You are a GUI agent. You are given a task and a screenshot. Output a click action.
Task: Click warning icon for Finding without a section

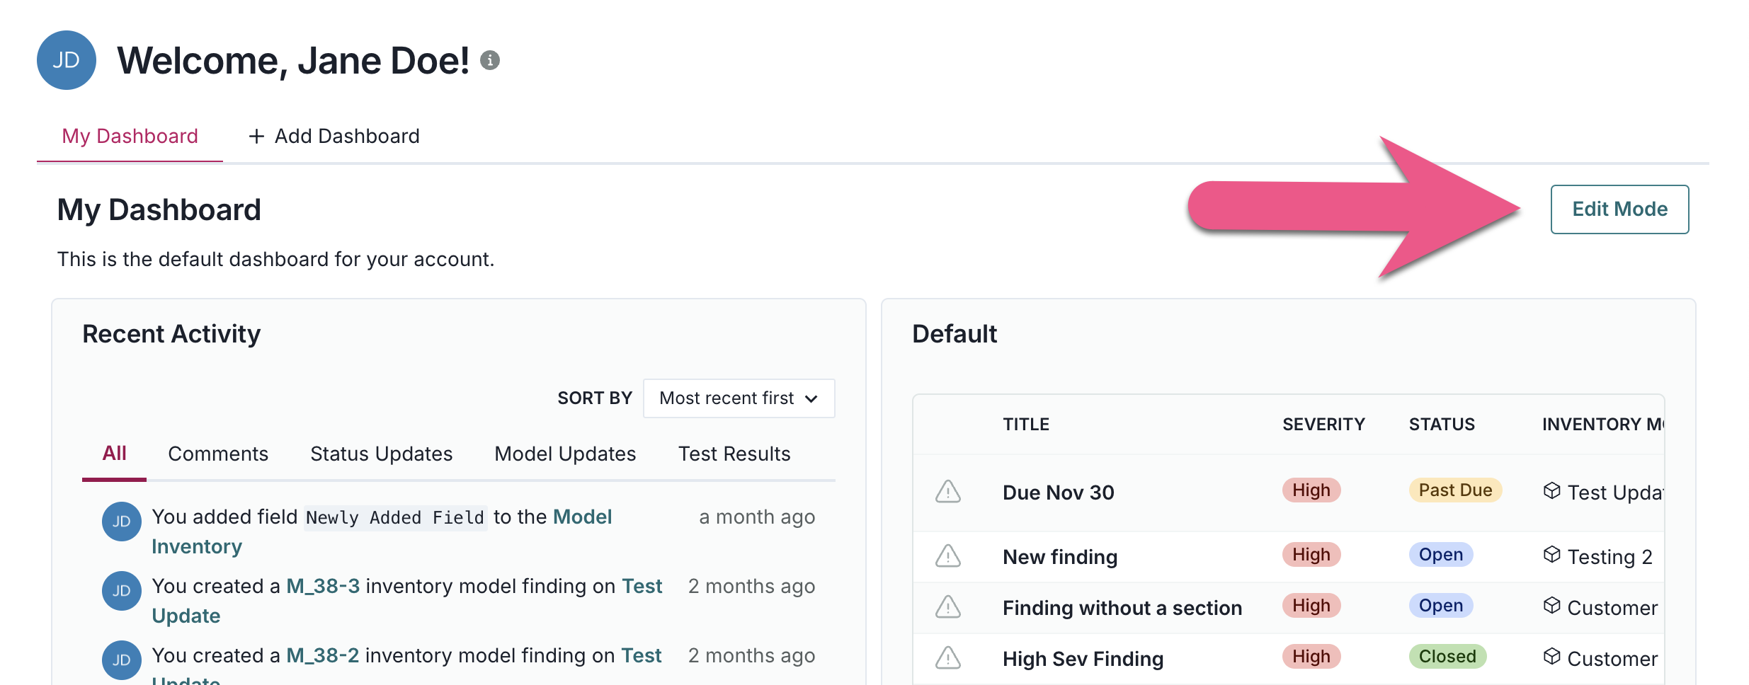[x=947, y=607]
